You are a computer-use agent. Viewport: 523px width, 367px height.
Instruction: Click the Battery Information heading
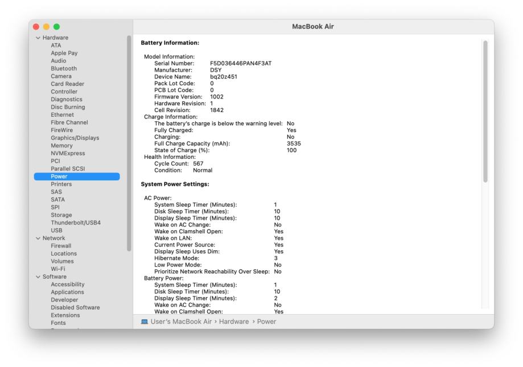click(170, 43)
